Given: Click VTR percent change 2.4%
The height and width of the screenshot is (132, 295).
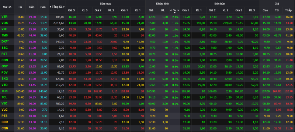Looking at the screenshot, I should point(175,17).
